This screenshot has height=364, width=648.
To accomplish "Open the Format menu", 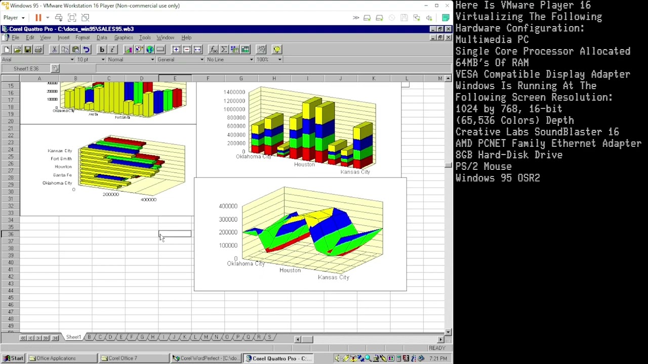I will pos(83,38).
